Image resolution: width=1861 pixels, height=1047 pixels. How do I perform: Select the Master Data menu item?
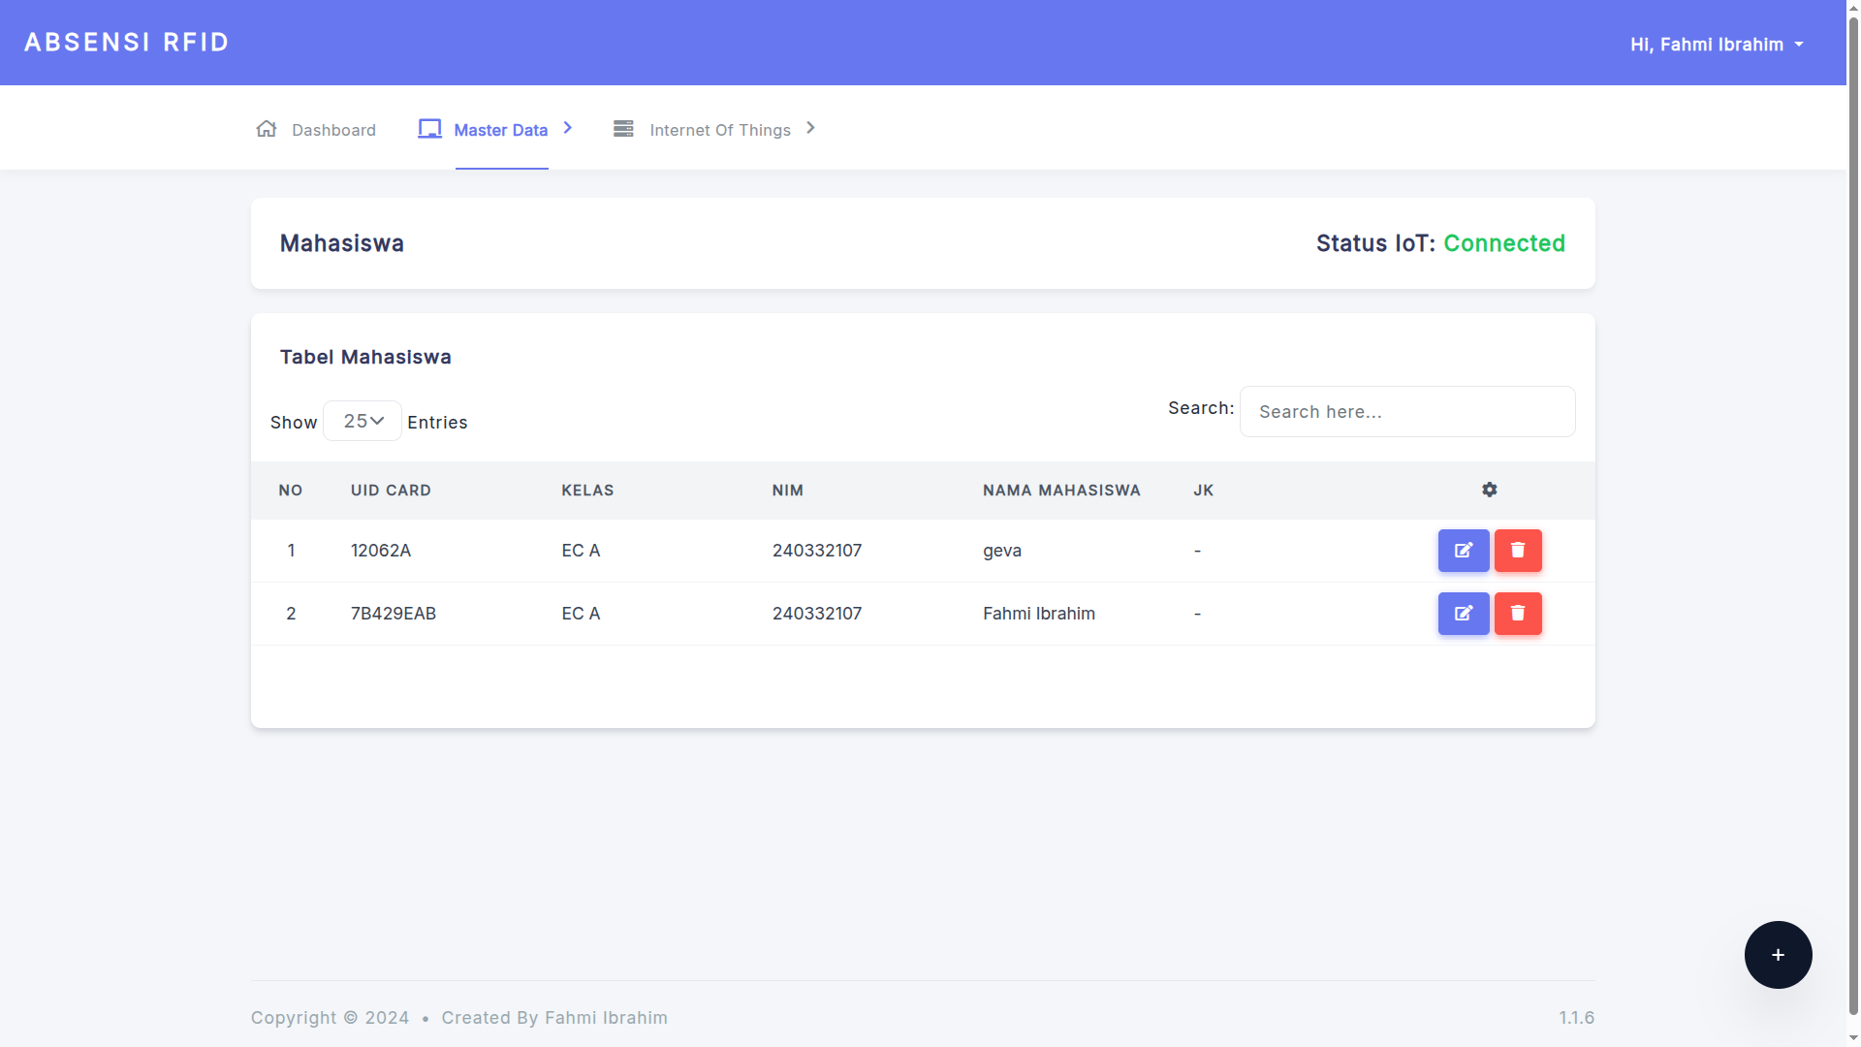tap(500, 130)
